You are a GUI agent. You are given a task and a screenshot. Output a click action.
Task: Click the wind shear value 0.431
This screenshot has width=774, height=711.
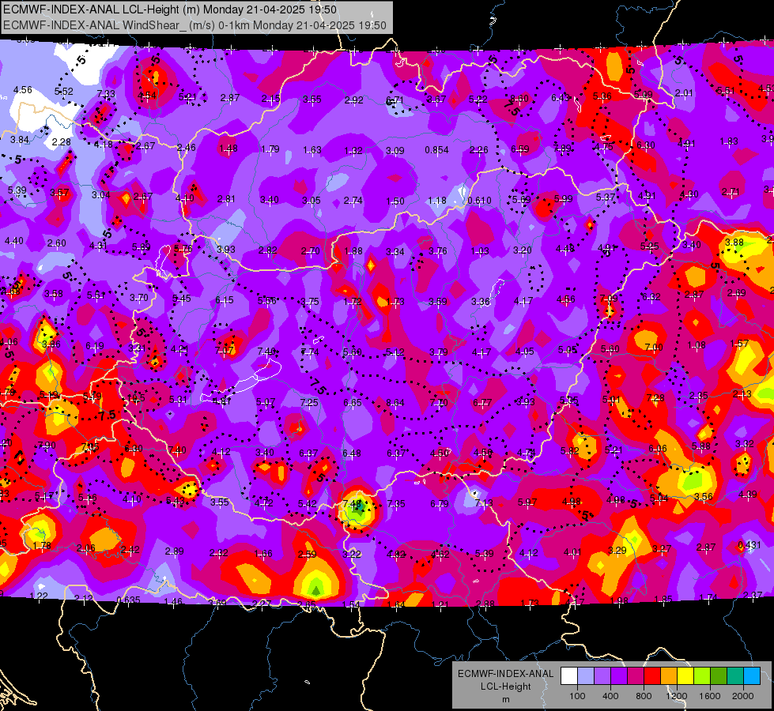[x=749, y=545]
